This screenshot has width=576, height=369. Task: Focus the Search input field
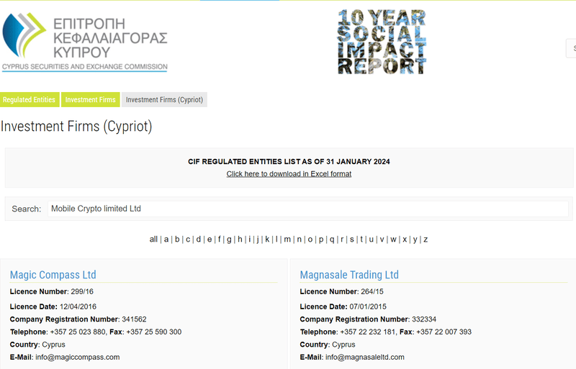pyautogui.click(x=308, y=209)
